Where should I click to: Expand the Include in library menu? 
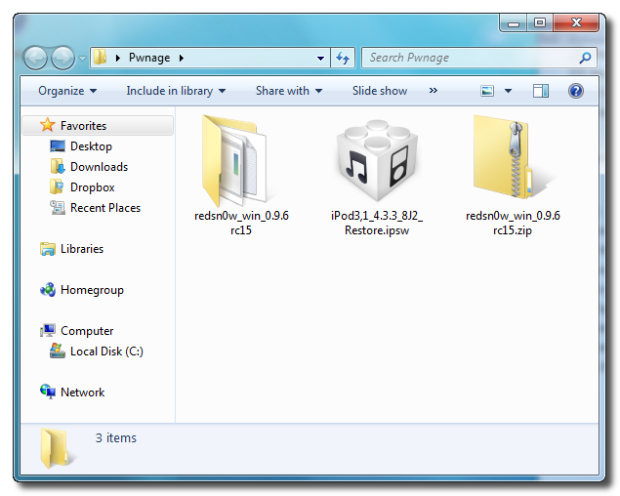[x=176, y=91]
